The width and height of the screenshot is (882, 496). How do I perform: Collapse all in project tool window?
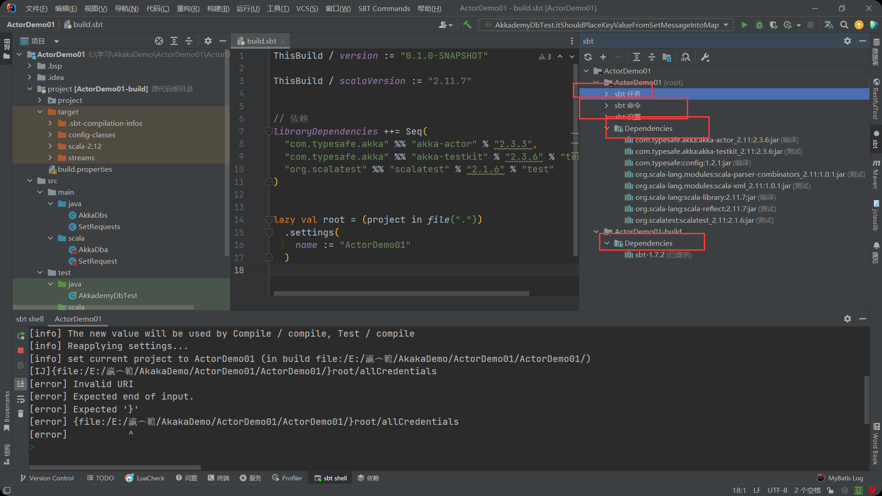(x=189, y=41)
